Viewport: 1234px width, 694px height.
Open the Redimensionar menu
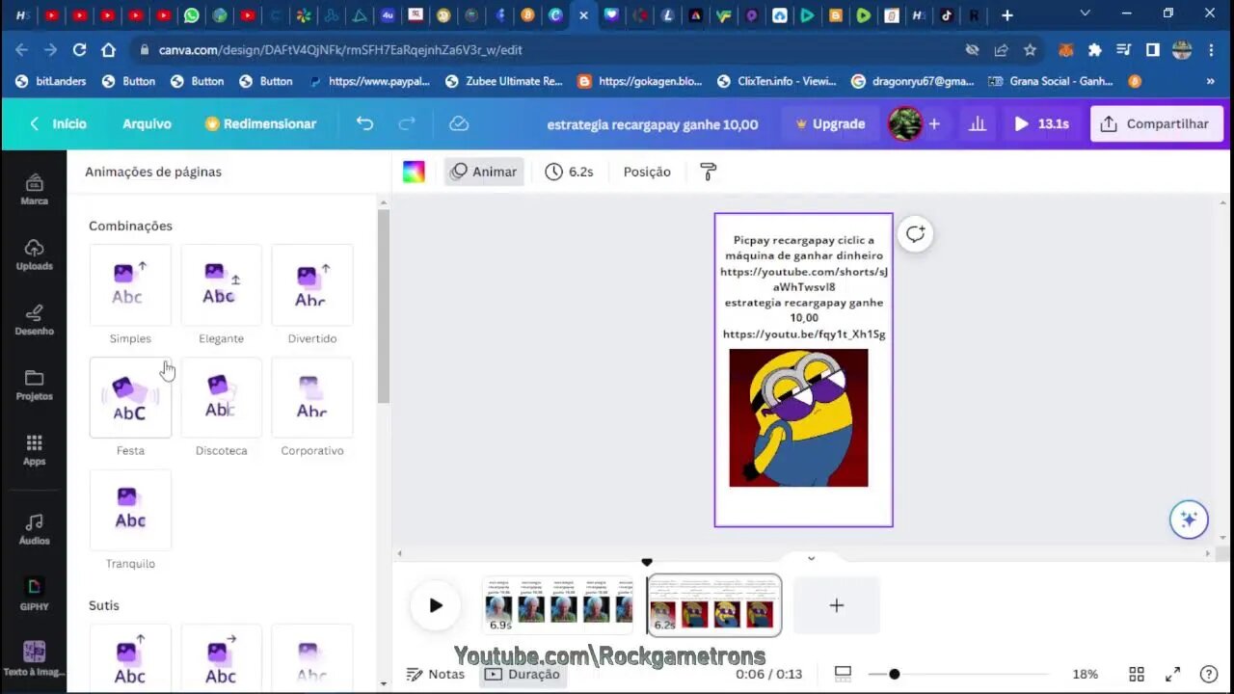click(260, 123)
